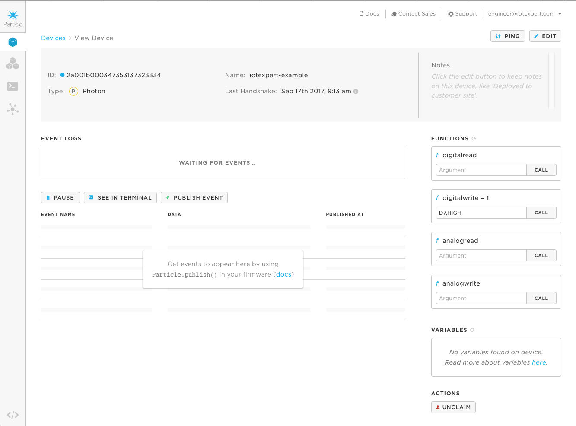Open the Console terminal icon in sidebar
Screen dimensions: 576x426
[x=13, y=86]
